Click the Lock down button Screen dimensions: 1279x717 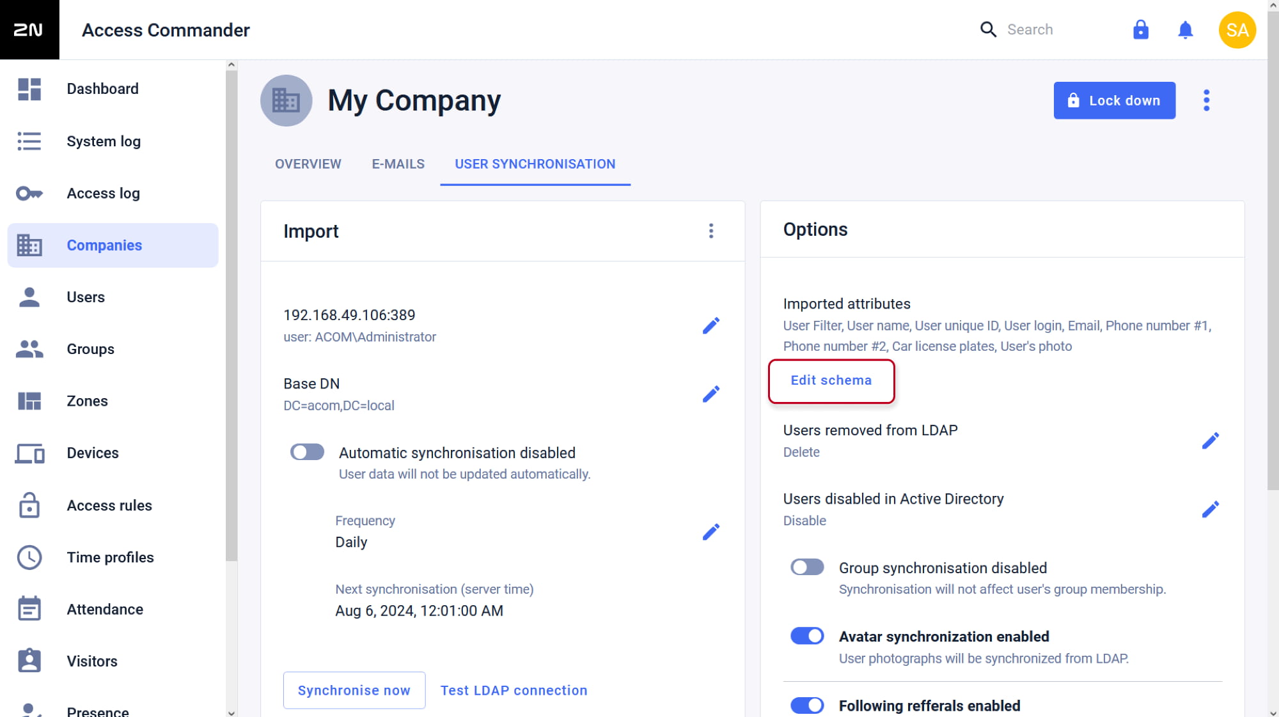(x=1115, y=100)
